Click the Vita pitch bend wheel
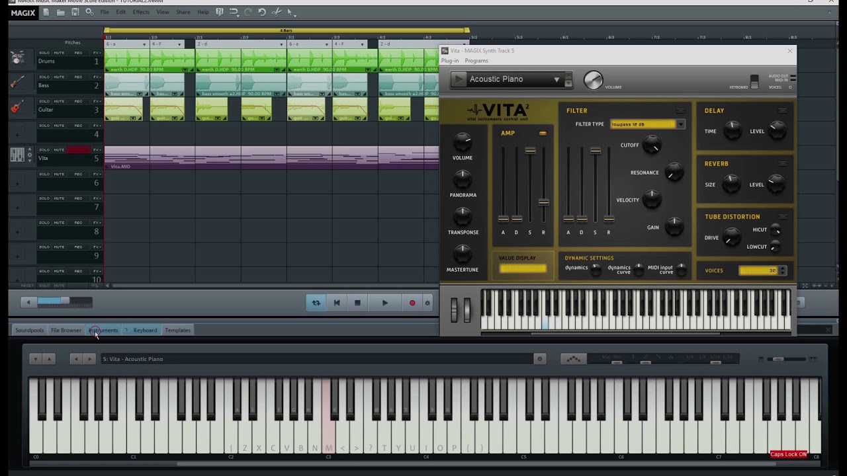The image size is (847, 476). (x=454, y=309)
